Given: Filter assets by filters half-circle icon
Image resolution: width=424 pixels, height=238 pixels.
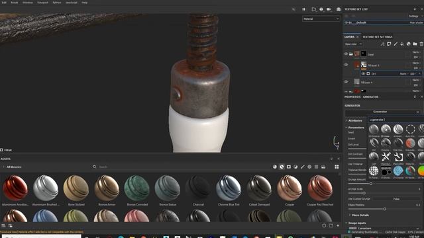Looking at the screenshot, I should point(295,167).
